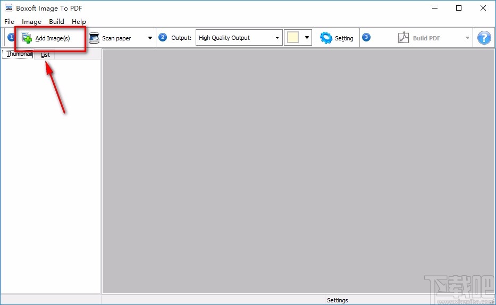Click the Boxoft app icon in title bar

point(9,8)
